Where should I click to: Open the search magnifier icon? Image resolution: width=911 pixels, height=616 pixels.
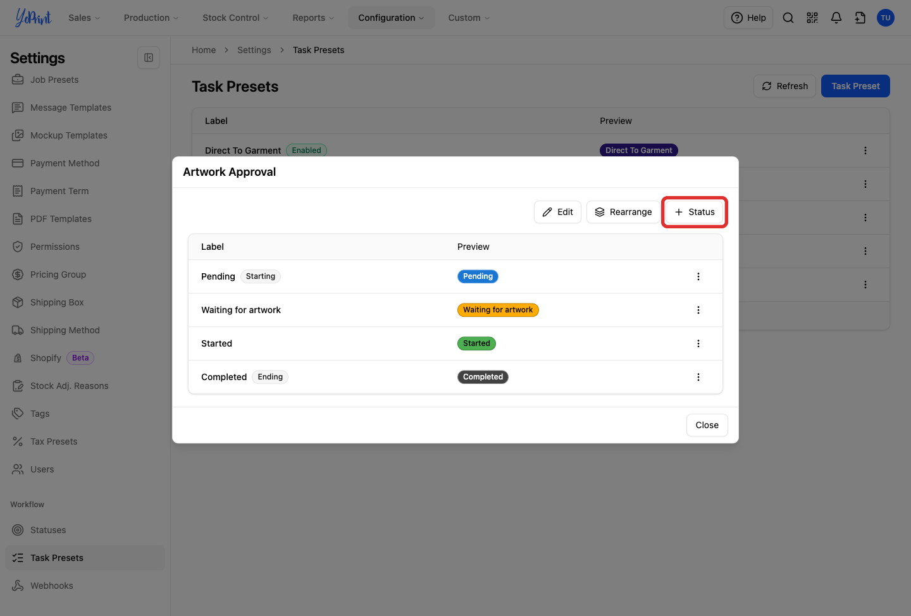788,18
